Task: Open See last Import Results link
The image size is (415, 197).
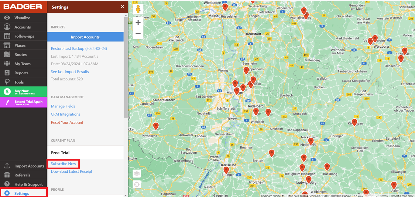Action: [x=70, y=72]
